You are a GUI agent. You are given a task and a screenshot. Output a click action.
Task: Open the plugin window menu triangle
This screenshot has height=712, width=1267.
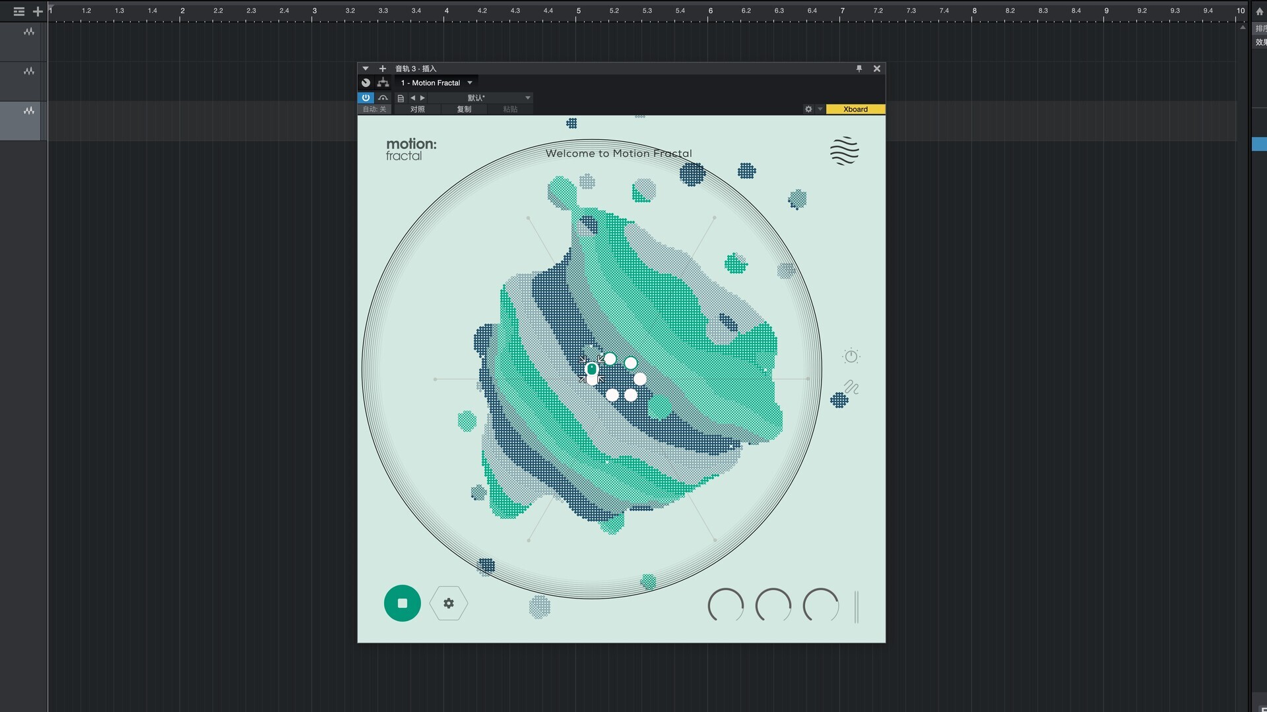tap(366, 69)
